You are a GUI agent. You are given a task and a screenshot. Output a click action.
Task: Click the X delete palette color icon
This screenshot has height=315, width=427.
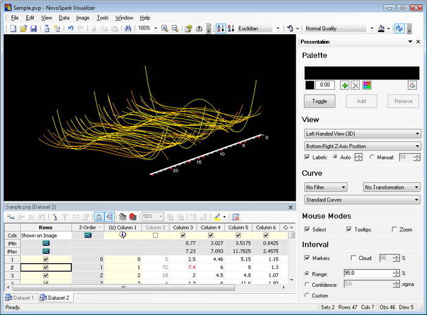[x=356, y=85]
